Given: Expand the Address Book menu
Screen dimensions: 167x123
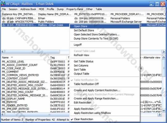Looking at the screenshot, I should (28, 9).
